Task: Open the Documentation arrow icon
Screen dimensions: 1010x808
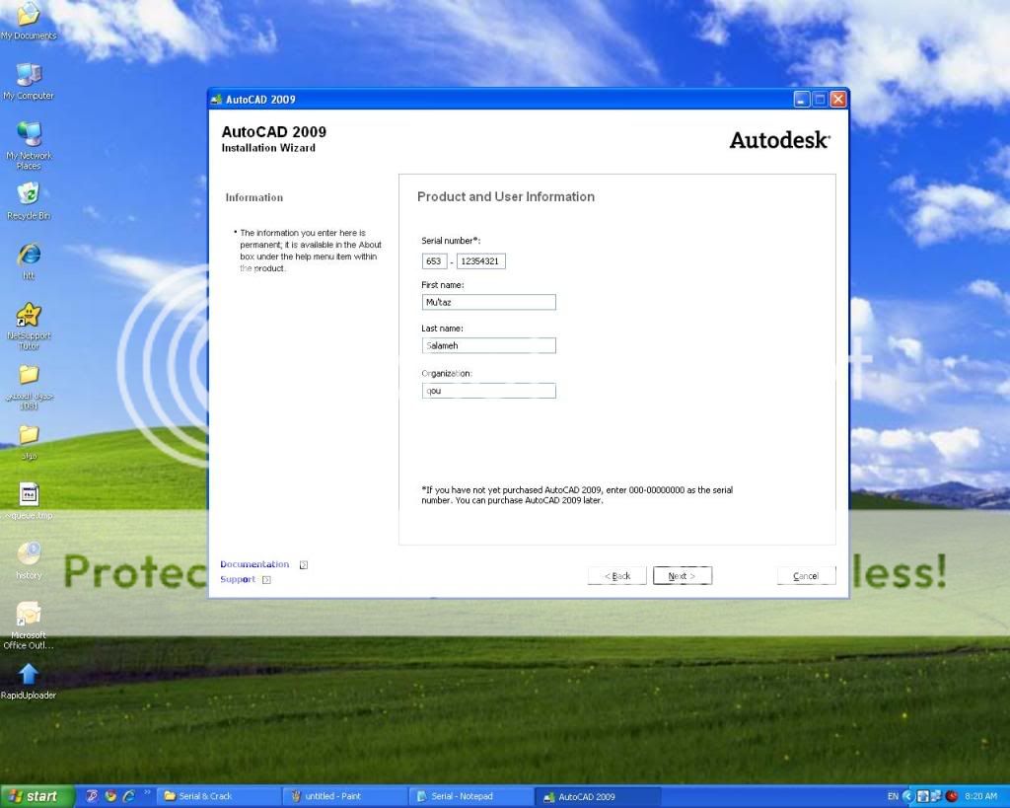Action: pos(304,565)
